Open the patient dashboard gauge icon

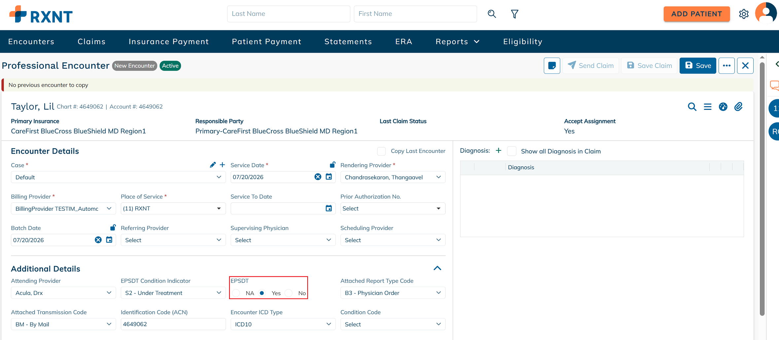[723, 107]
